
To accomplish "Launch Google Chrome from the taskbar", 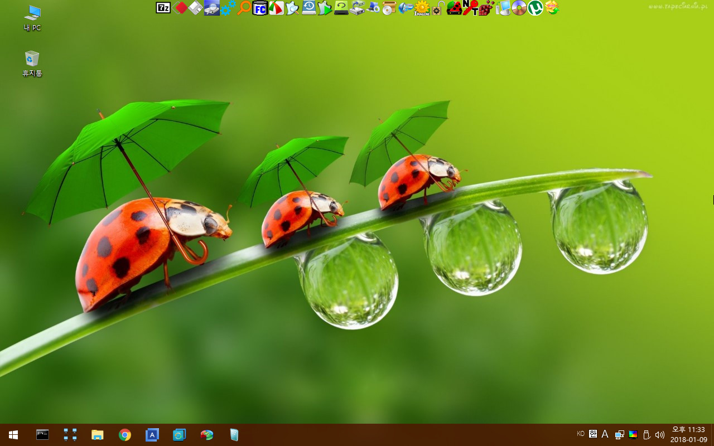I will coord(125,435).
